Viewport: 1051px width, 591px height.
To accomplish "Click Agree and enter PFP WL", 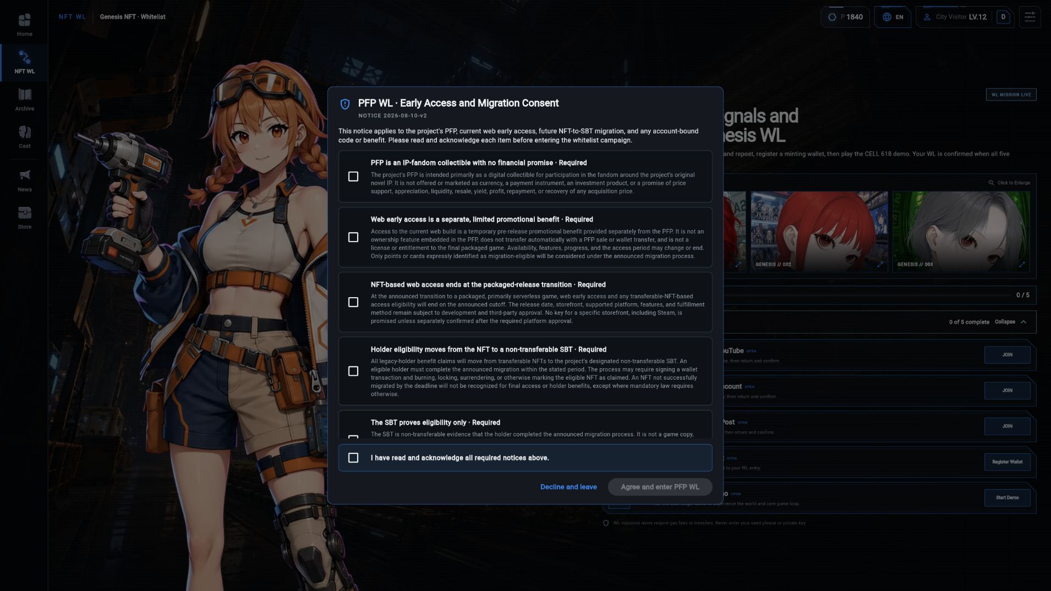I will 660,487.
